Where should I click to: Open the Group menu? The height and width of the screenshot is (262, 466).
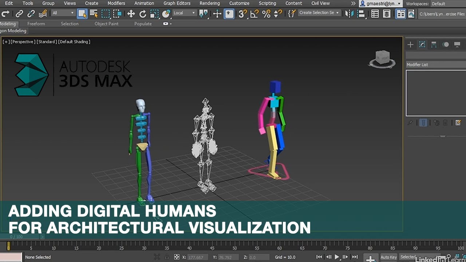point(48,3)
